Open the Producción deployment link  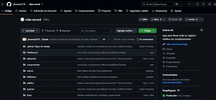[x=171, y=96]
